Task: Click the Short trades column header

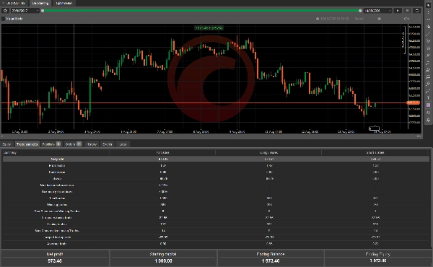Action: click(375, 152)
